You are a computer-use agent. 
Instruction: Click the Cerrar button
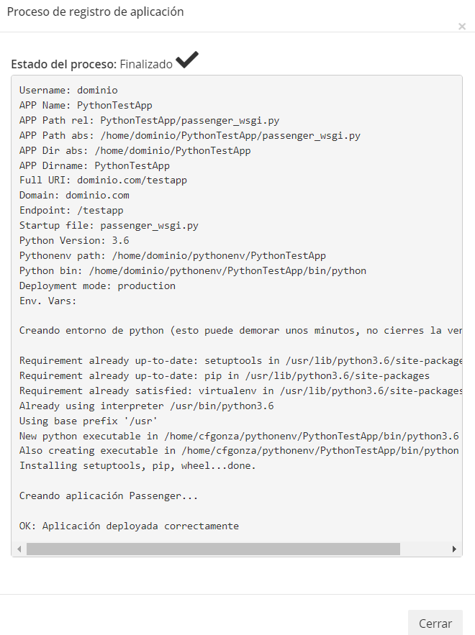point(435,623)
